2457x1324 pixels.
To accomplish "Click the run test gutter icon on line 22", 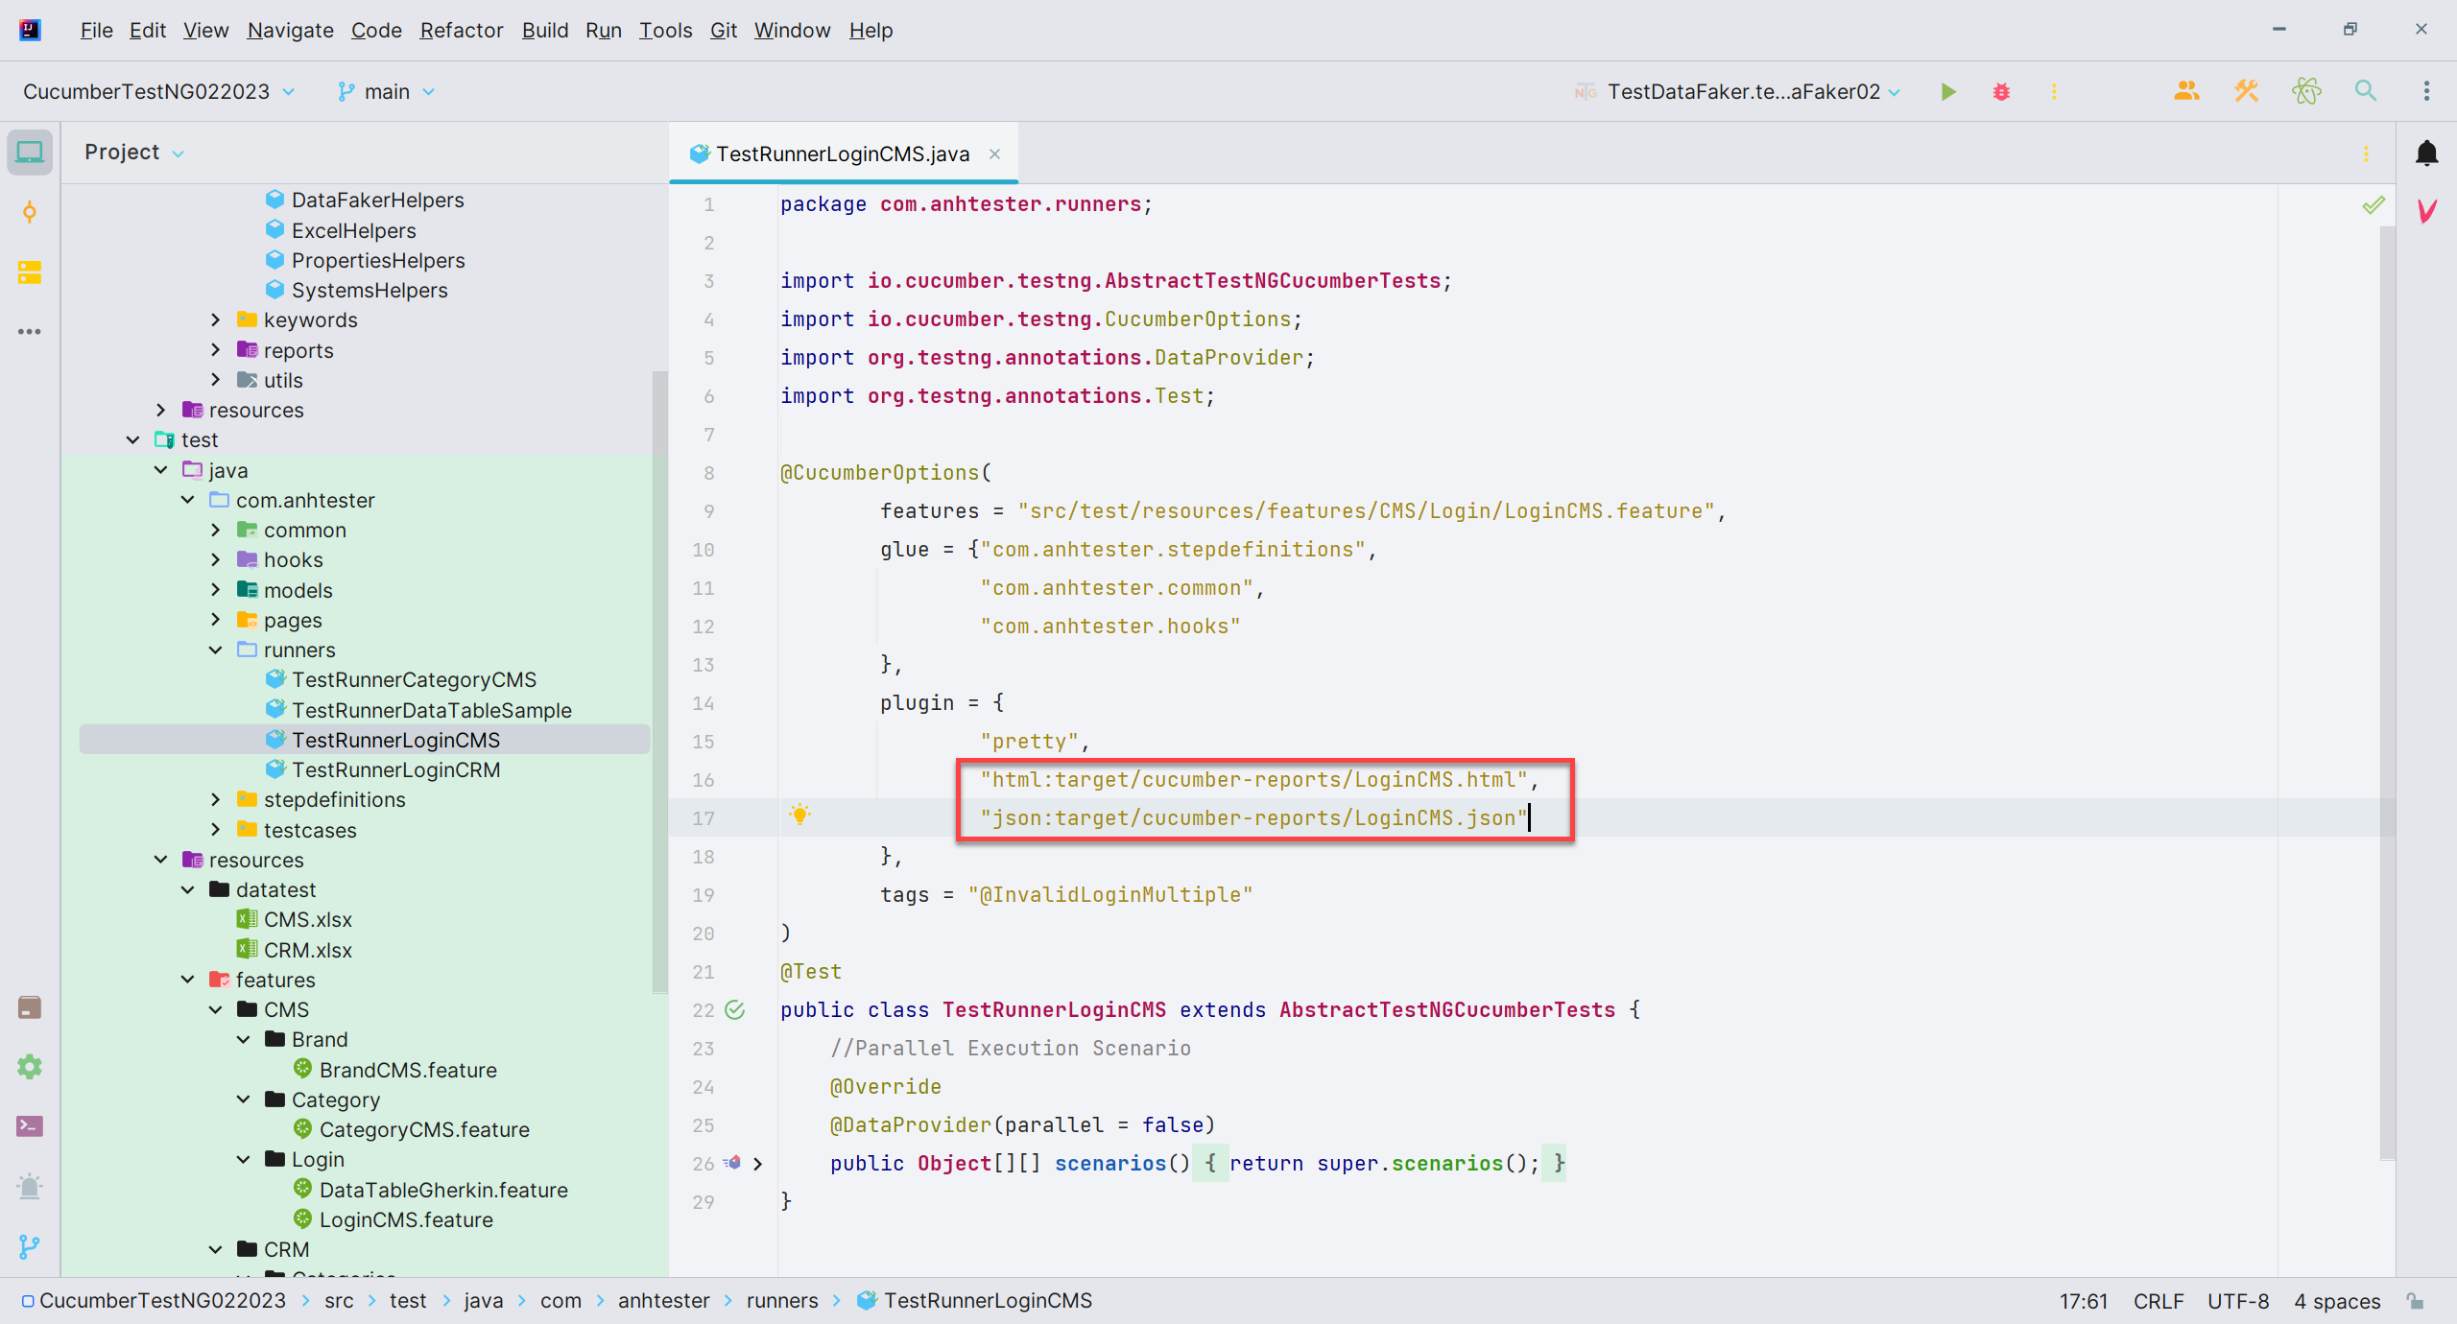I will click(x=735, y=1009).
